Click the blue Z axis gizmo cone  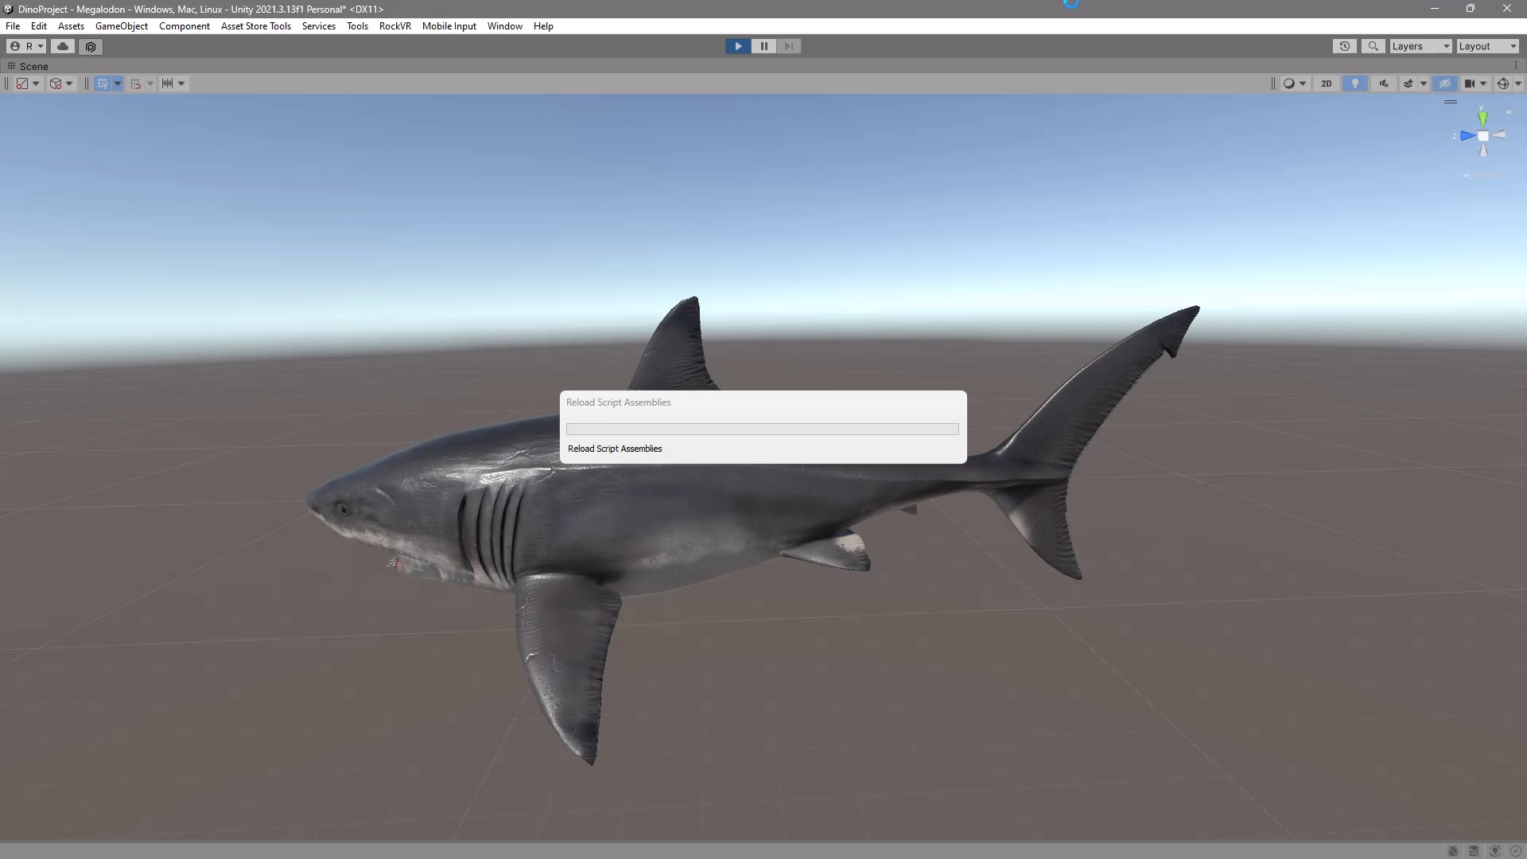1467,136
